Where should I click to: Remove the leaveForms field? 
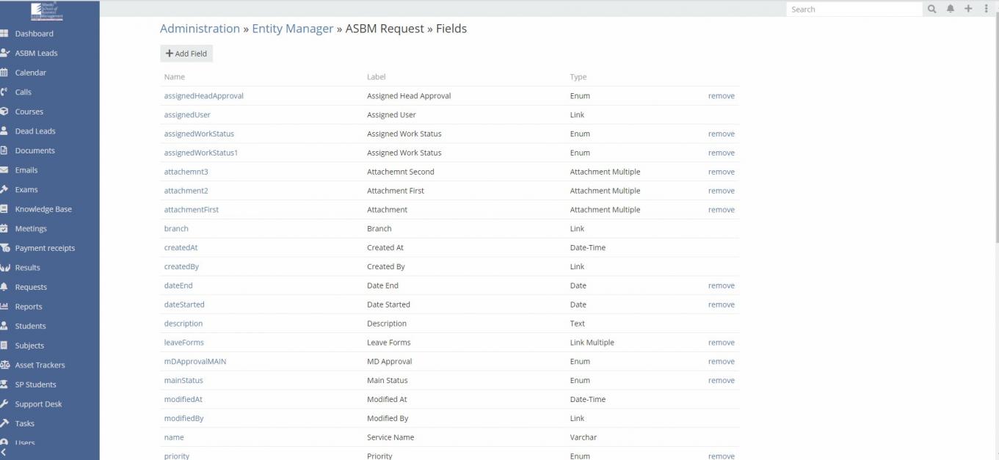coord(721,343)
